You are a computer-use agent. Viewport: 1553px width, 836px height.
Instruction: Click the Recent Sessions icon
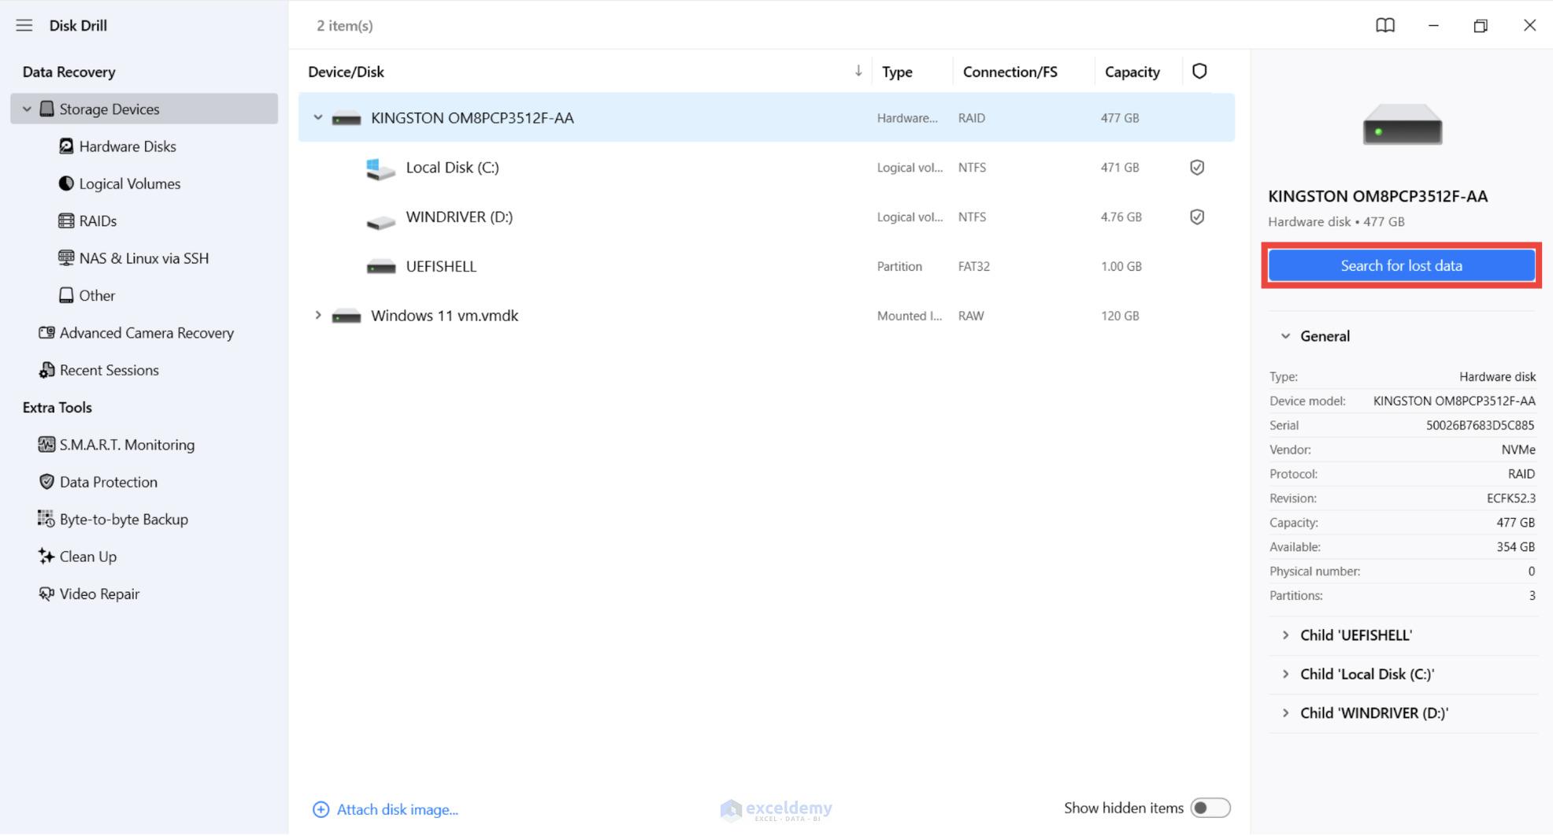pos(46,370)
